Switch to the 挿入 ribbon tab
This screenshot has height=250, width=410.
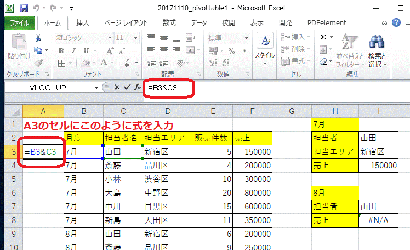click(83, 23)
